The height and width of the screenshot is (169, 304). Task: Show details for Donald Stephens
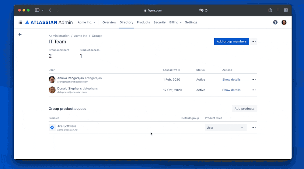coord(231,90)
